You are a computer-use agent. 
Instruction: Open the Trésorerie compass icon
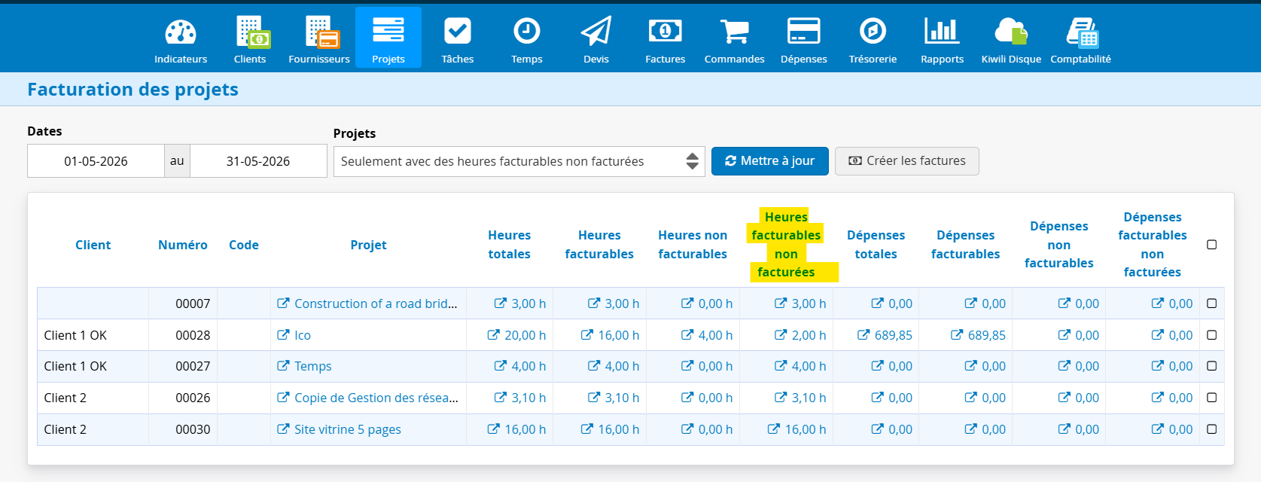point(873,32)
